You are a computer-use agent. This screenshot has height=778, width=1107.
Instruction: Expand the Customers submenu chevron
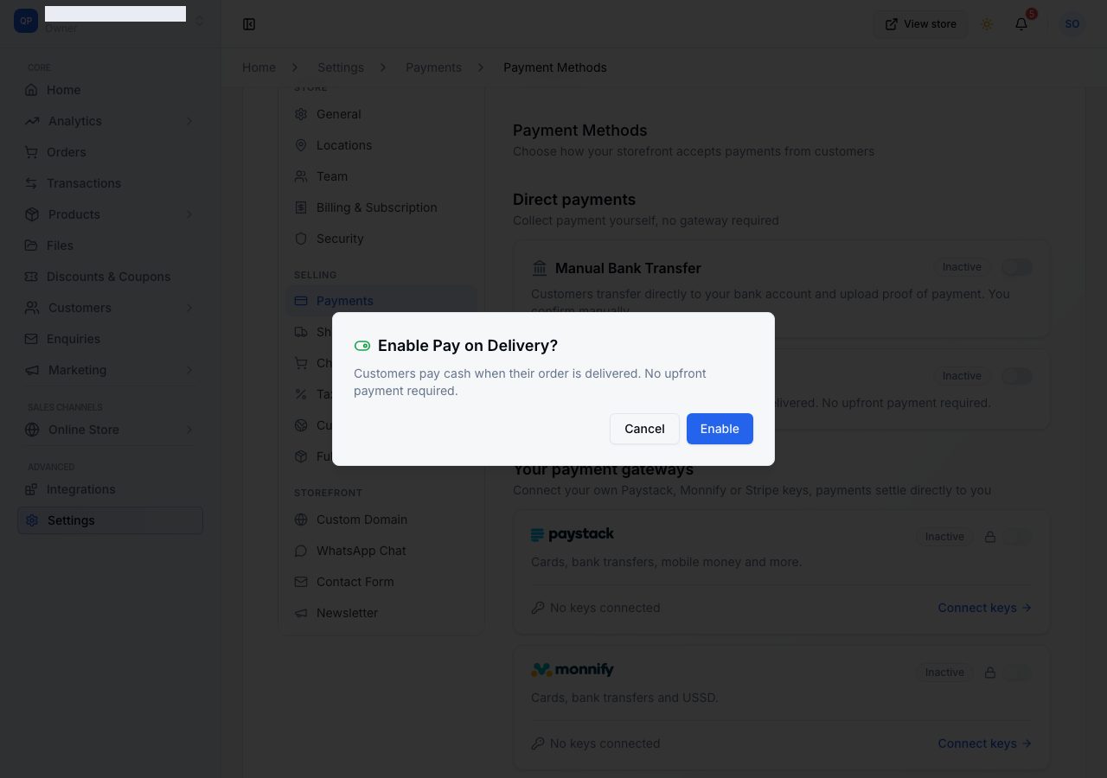pyautogui.click(x=189, y=308)
